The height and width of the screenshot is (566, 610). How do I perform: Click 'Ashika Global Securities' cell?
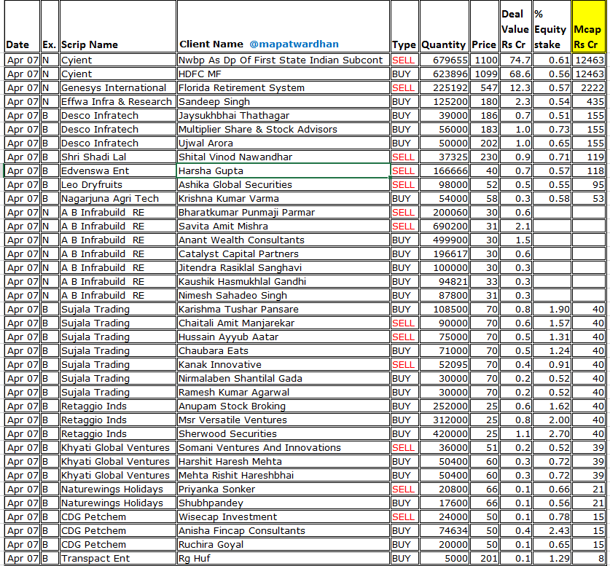tap(284, 184)
